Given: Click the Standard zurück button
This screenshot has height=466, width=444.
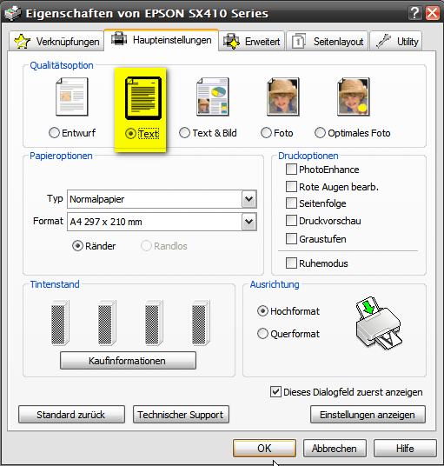Looking at the screenshot, I should tap(71, 415).
